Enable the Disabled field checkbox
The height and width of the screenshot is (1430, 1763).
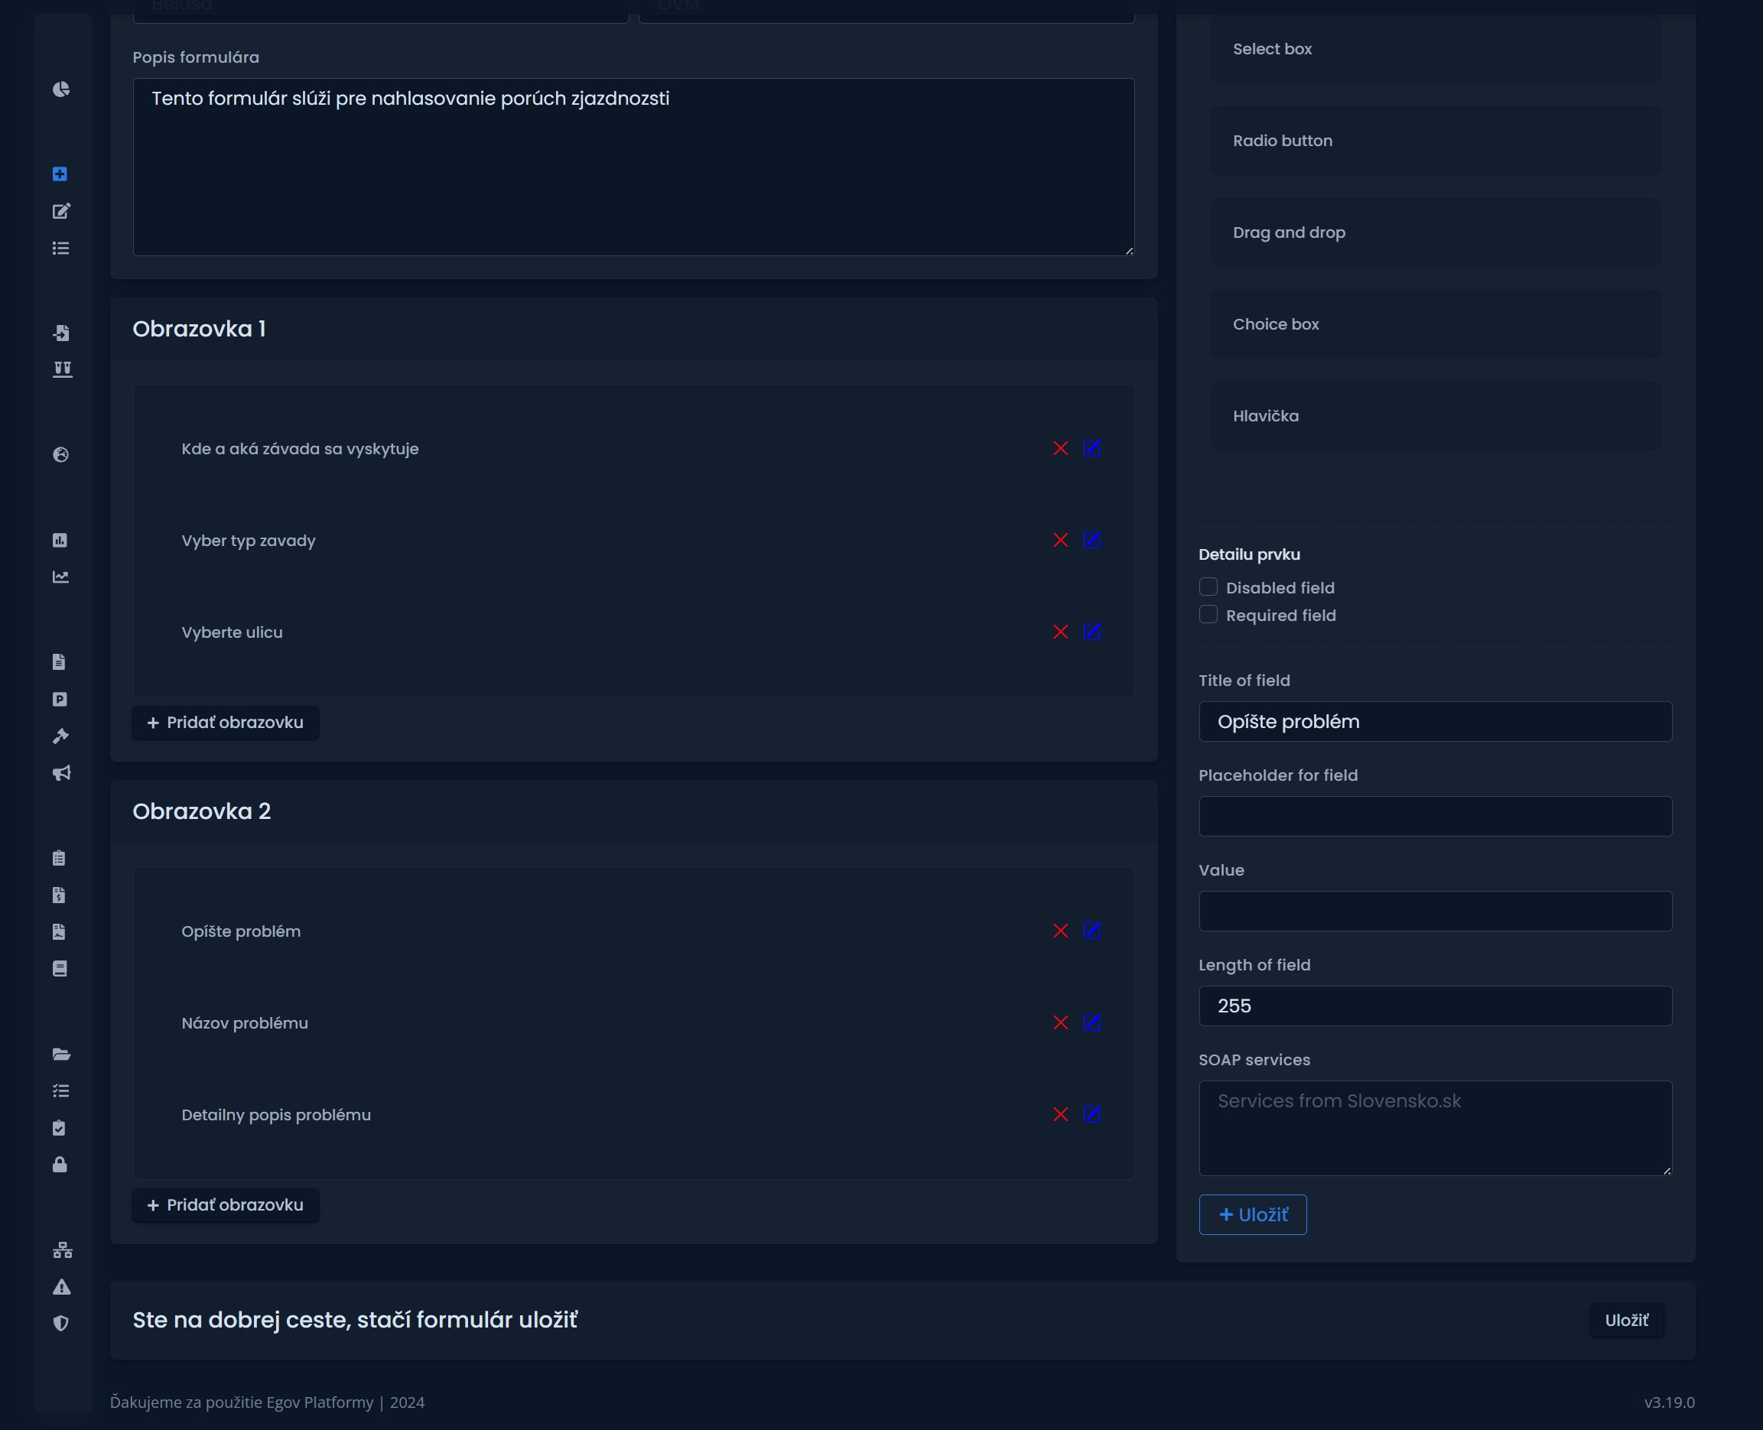[1208, 587]
